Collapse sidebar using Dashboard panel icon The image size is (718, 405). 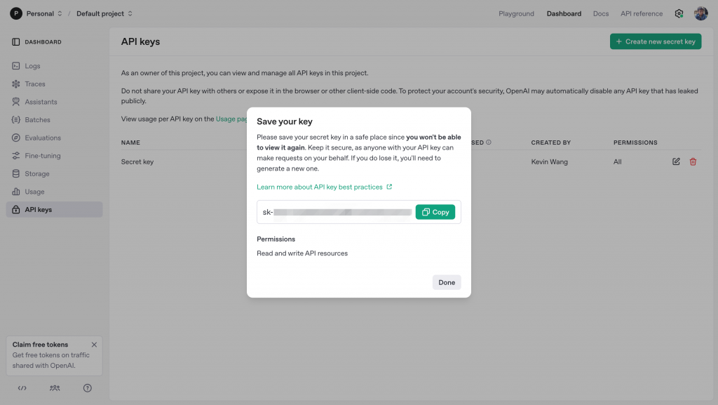[x=16, y=42]
